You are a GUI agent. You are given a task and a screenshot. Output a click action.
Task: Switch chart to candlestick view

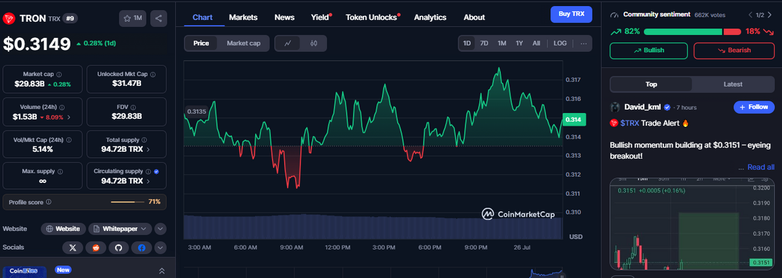pyautogui.click(x=313, y=43)
